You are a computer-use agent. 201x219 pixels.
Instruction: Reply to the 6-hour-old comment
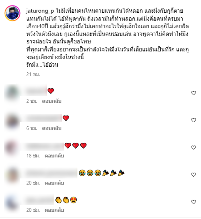[x=52, y=128]
